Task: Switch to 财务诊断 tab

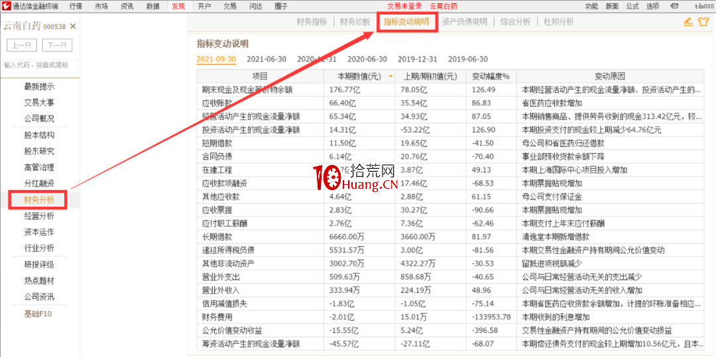Action: [355, 22]
